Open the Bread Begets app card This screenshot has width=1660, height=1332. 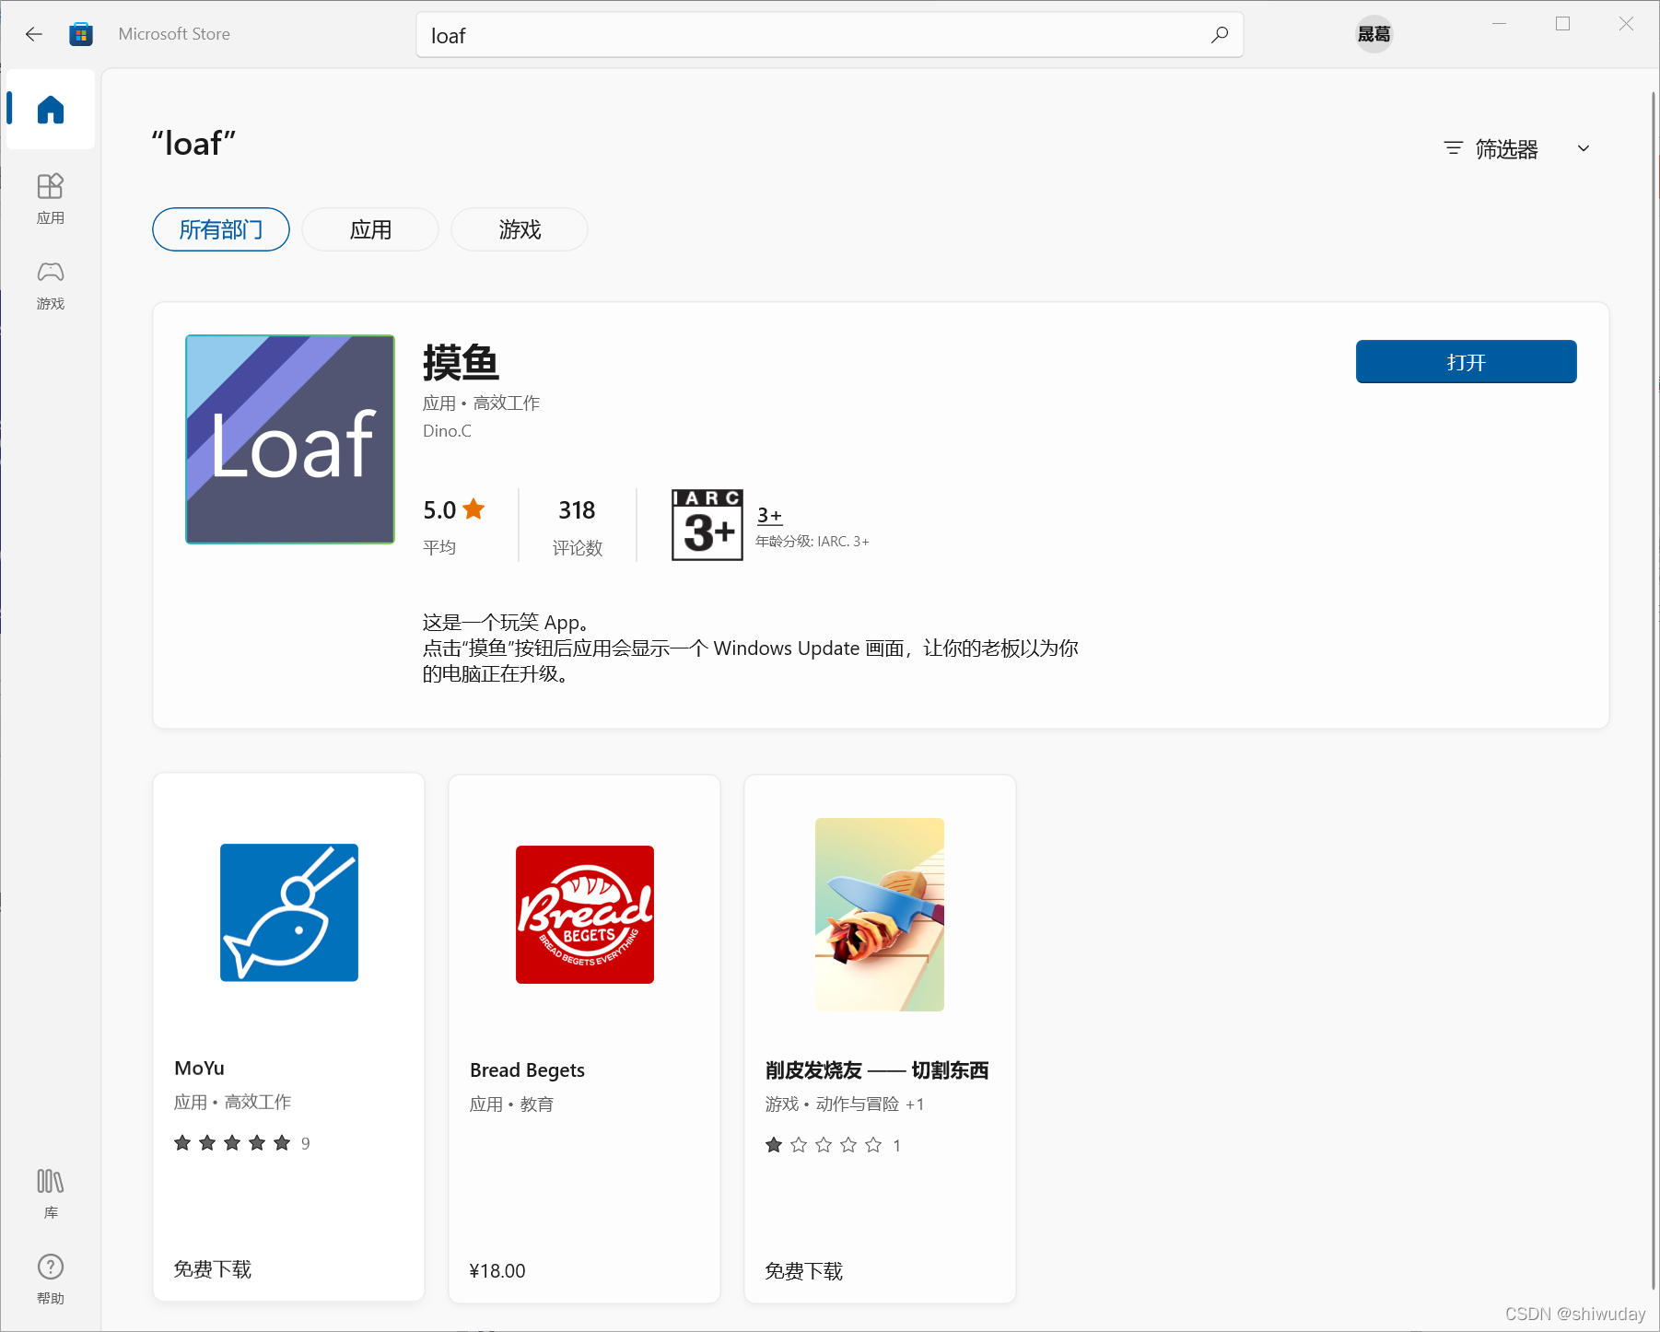[584, 1038]
